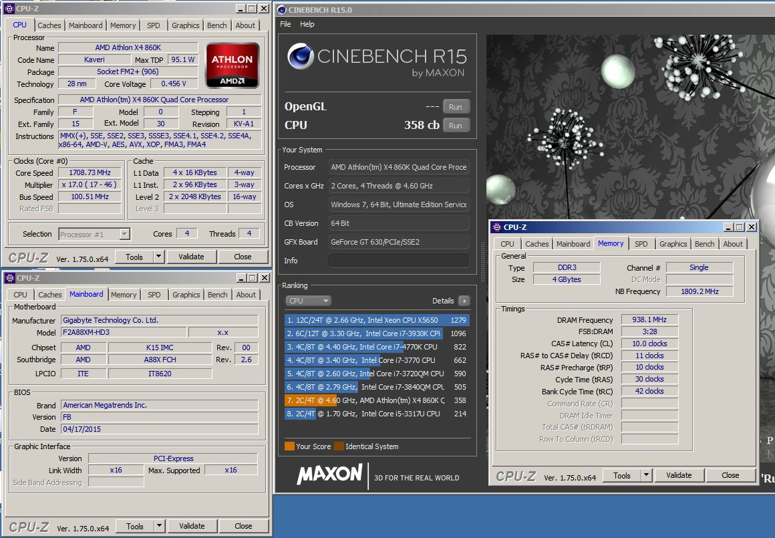Click the CAS# Latency value "10.0 clocks"
The image size is (775, 538).
click(649, 343)
